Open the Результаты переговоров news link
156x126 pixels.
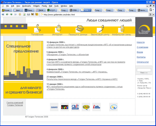82,79
